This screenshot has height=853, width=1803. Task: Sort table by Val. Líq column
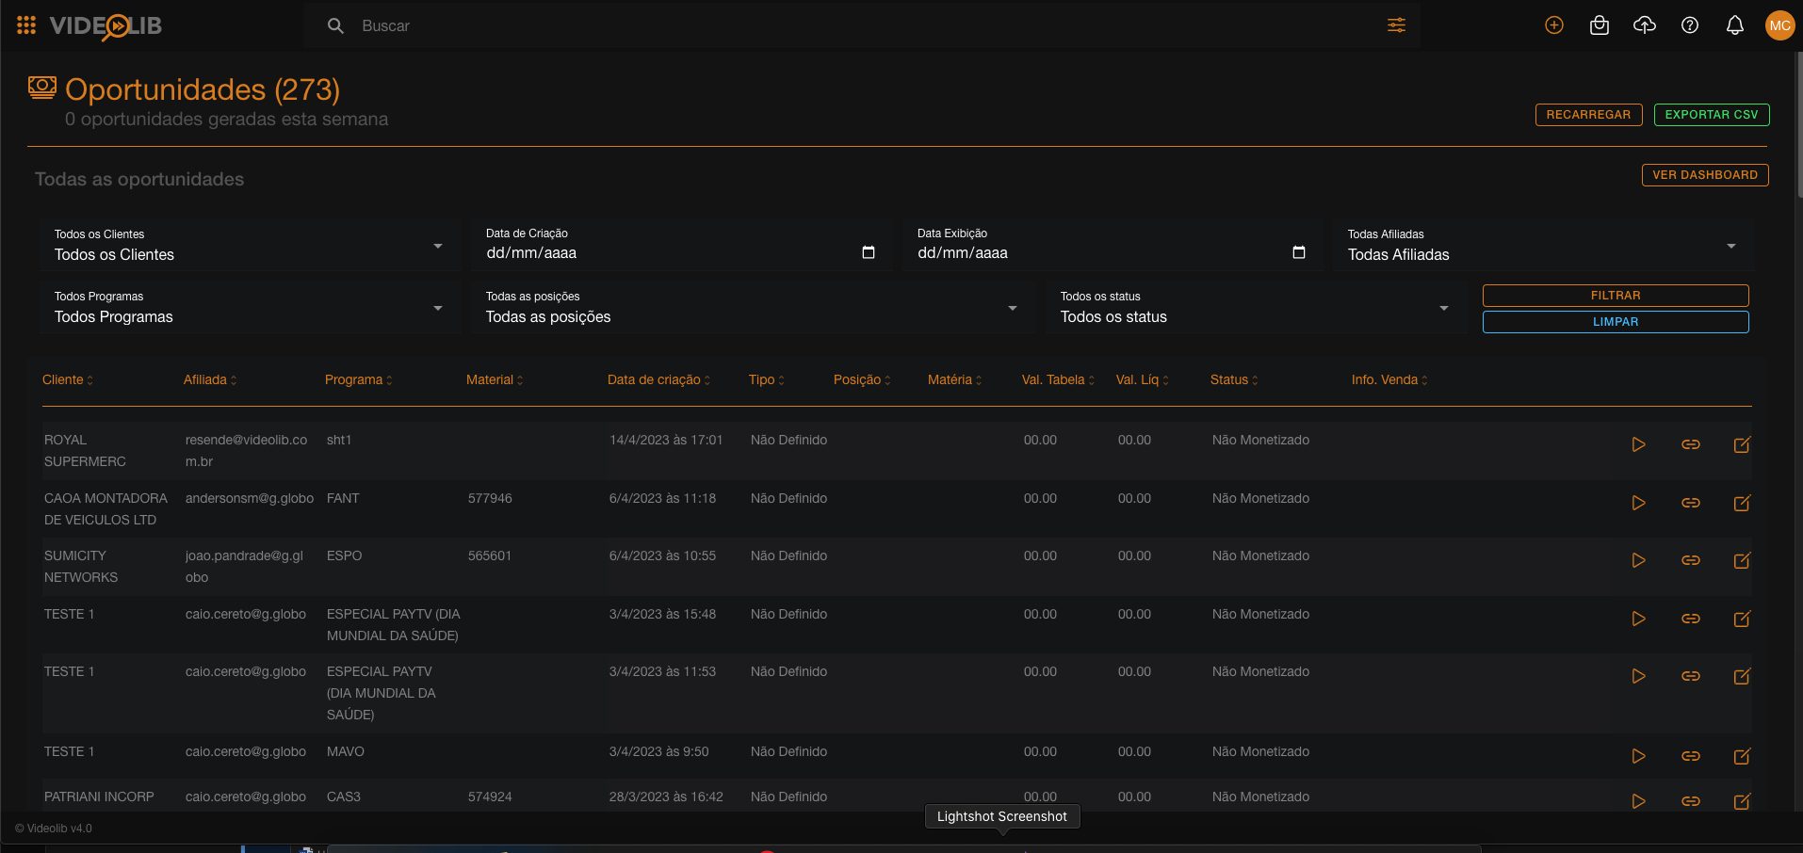1143,379
